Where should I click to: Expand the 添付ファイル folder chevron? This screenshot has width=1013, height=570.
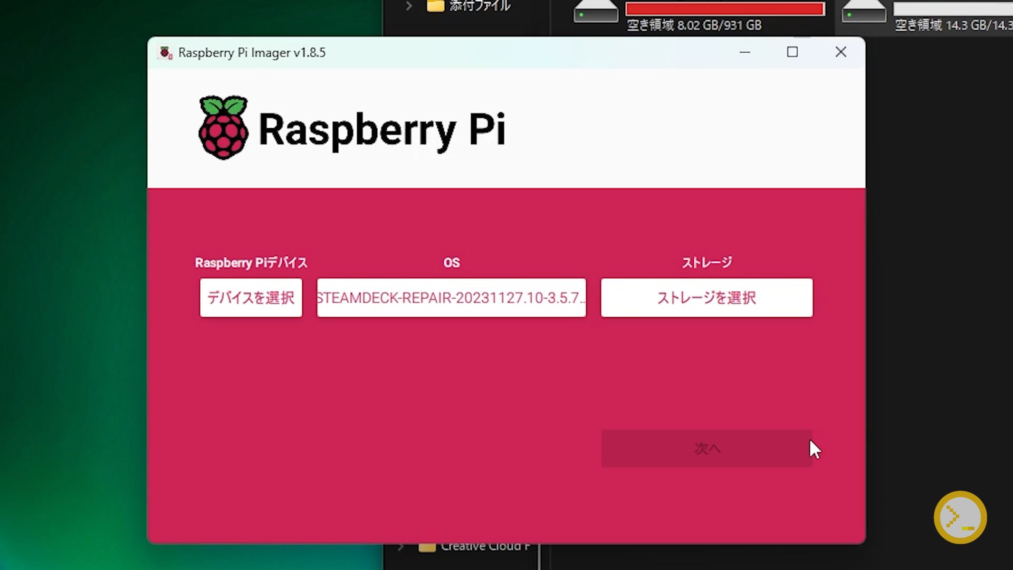pos(409,6)
